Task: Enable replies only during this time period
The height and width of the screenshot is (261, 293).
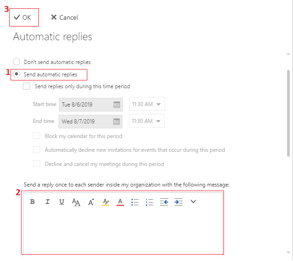Action: tap(27, 86)
